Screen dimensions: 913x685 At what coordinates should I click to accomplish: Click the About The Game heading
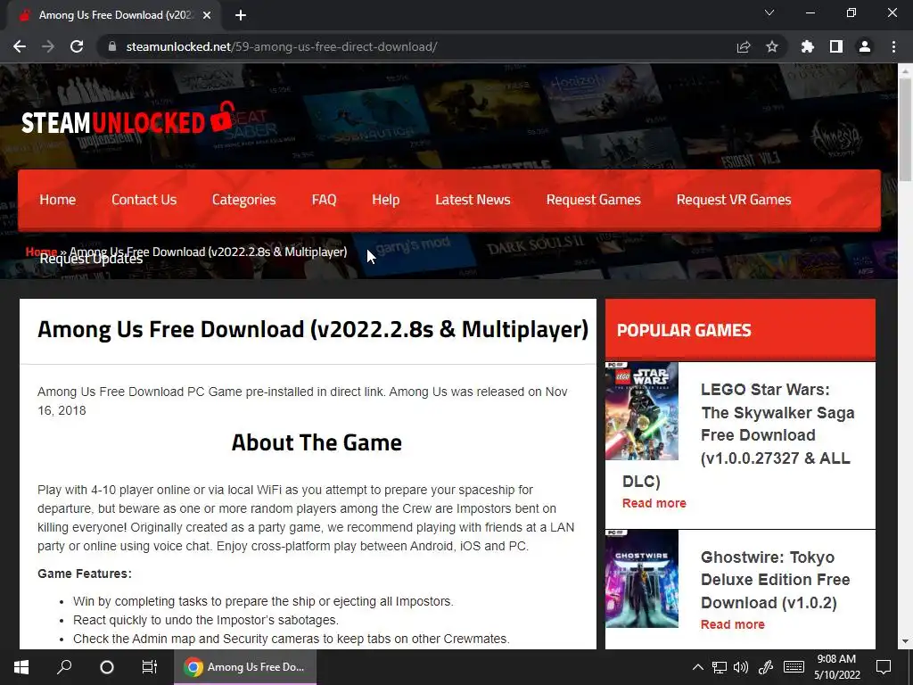[317, 442]
